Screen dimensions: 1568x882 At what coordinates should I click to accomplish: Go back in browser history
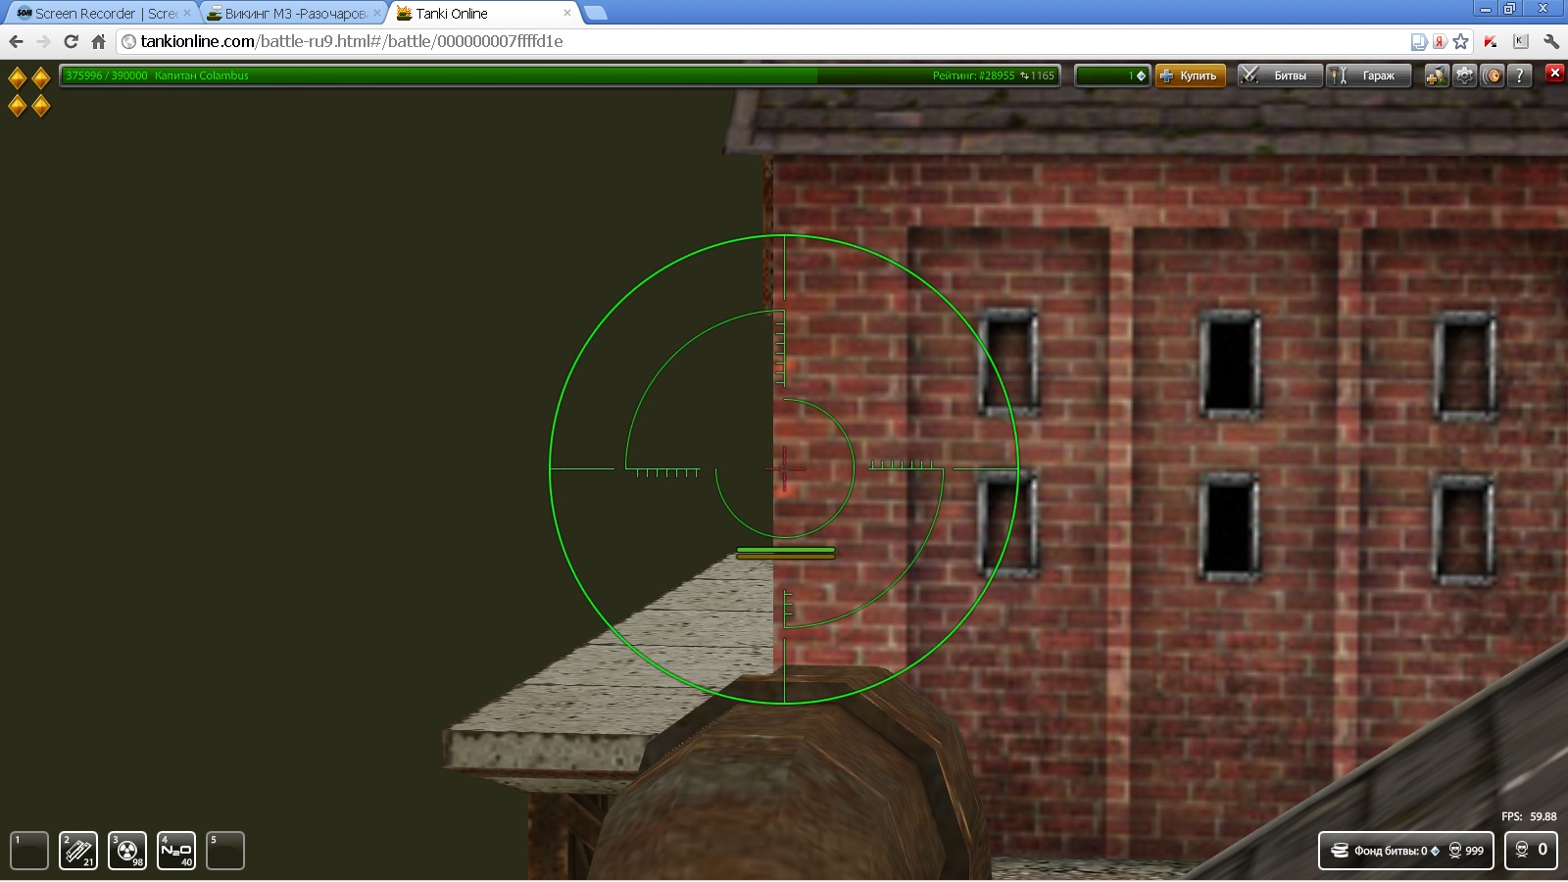pos(16,41)
